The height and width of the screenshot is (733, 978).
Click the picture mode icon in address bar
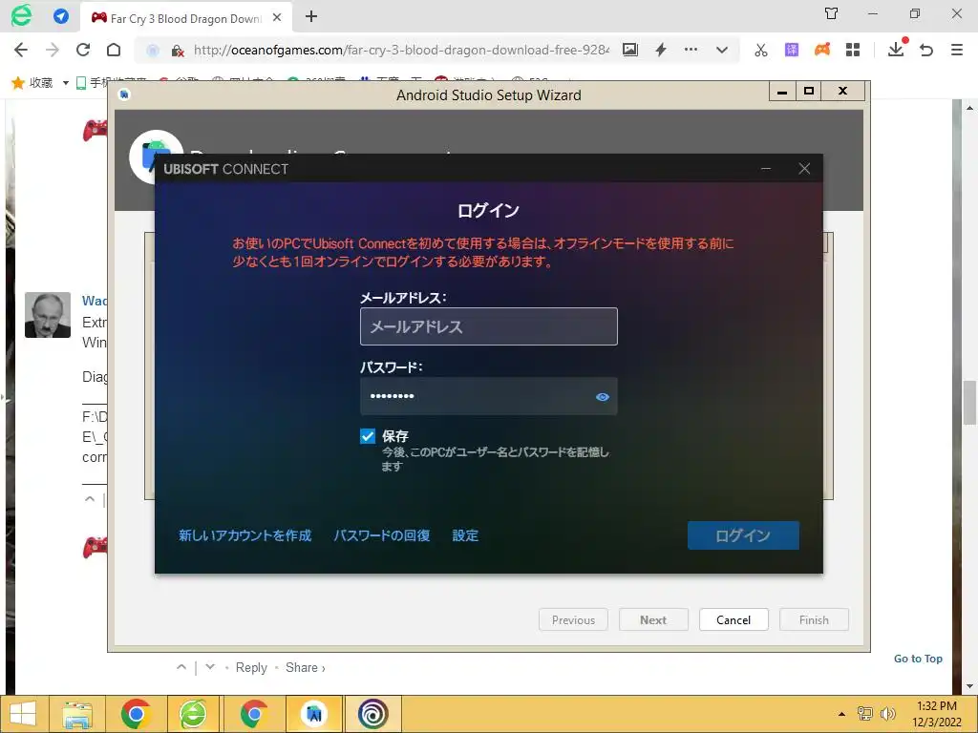pyautogui.click(x=630, y=50)
